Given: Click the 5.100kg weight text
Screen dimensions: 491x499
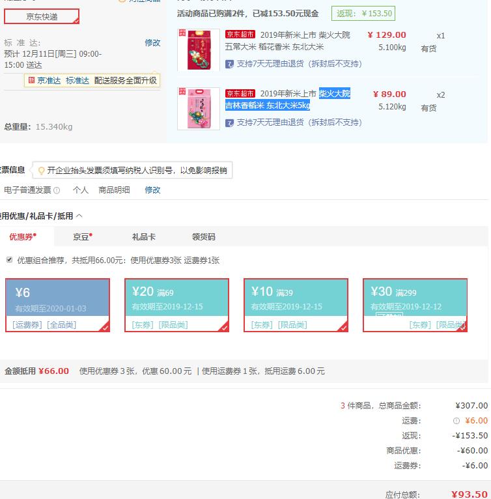Looking at the screenshot, I should click(x=392, y=48).
